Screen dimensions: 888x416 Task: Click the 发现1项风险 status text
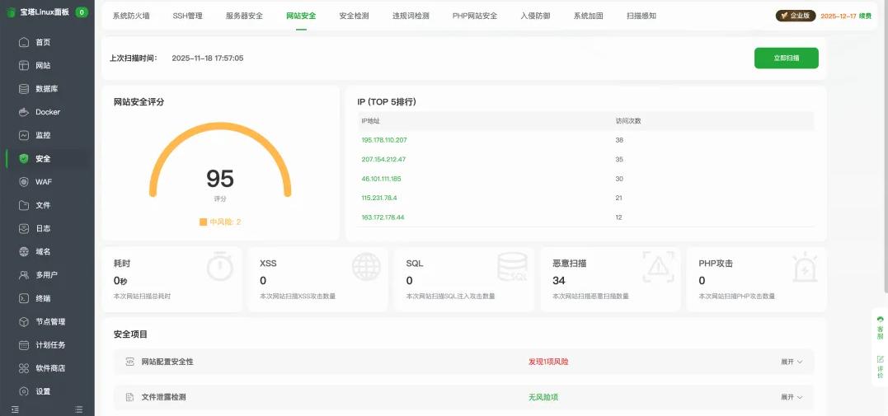(548, 362)
